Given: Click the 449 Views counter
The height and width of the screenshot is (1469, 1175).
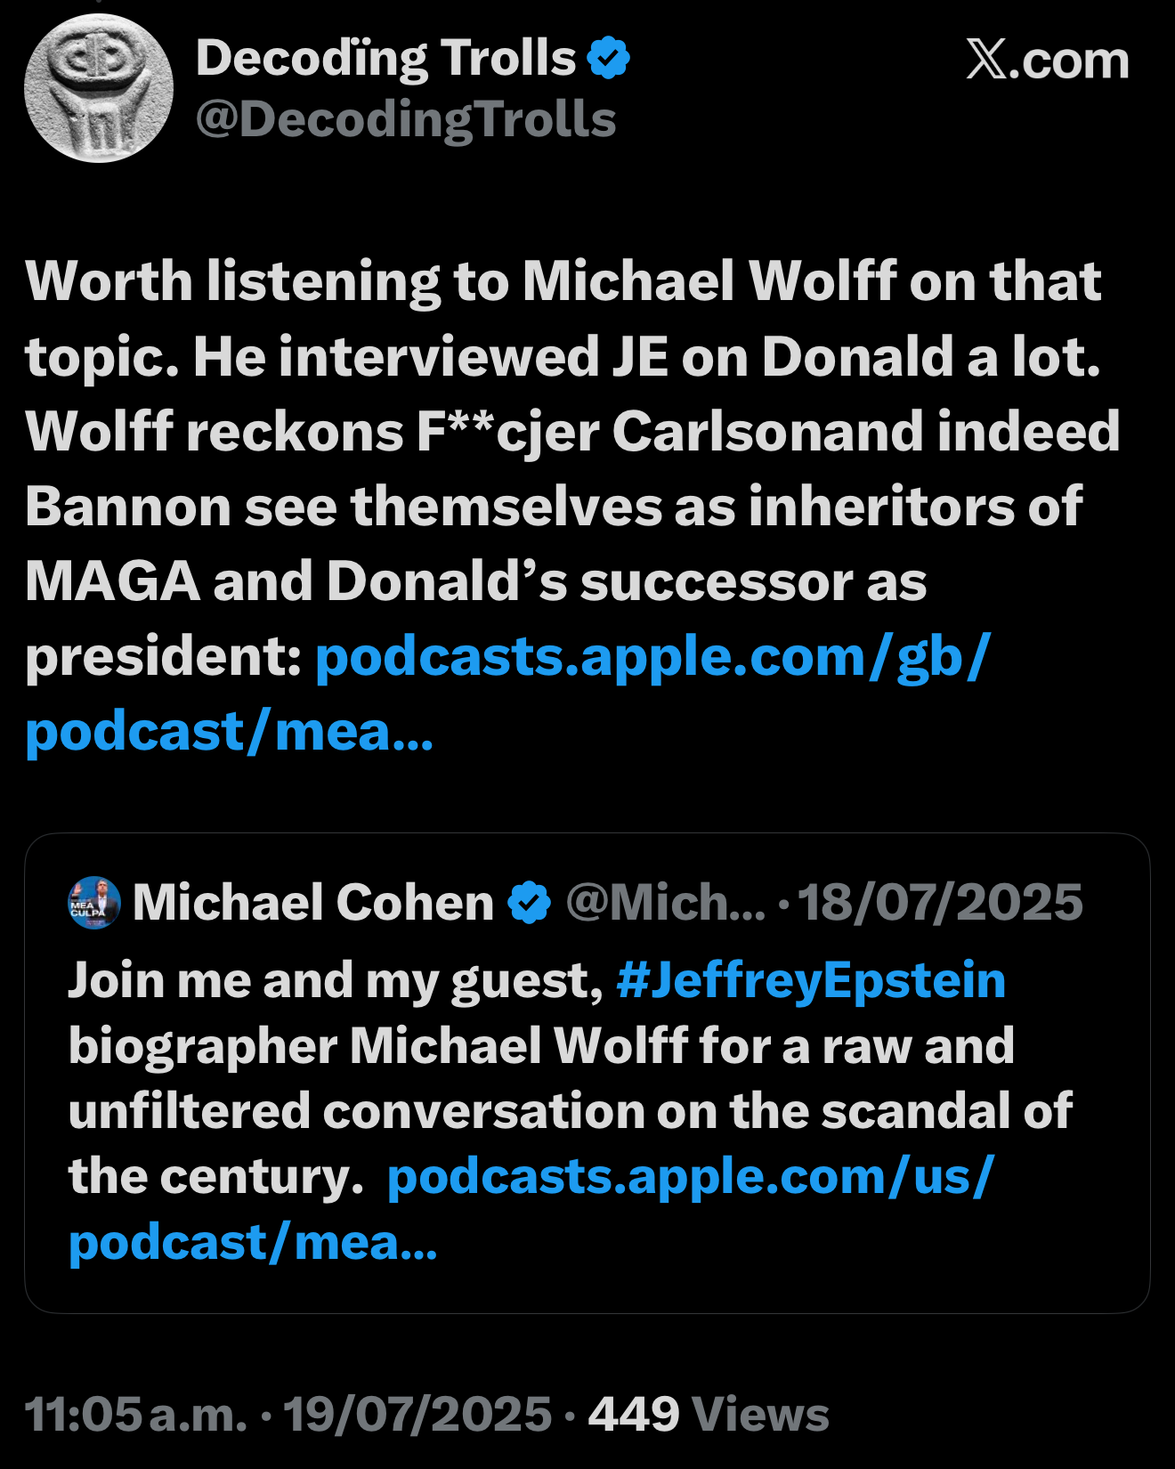Looking at the screenshot, I should point(709,1414).
